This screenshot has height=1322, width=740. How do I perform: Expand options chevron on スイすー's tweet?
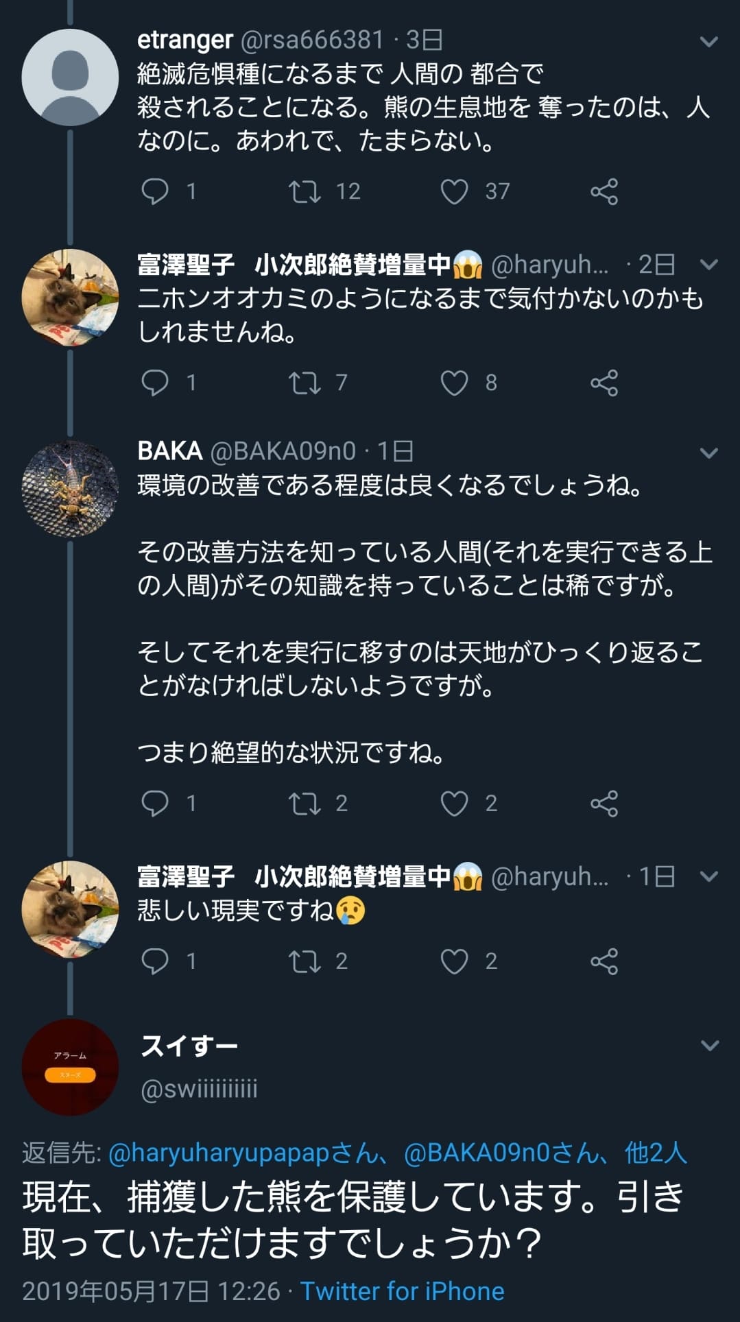point(710,1046)
